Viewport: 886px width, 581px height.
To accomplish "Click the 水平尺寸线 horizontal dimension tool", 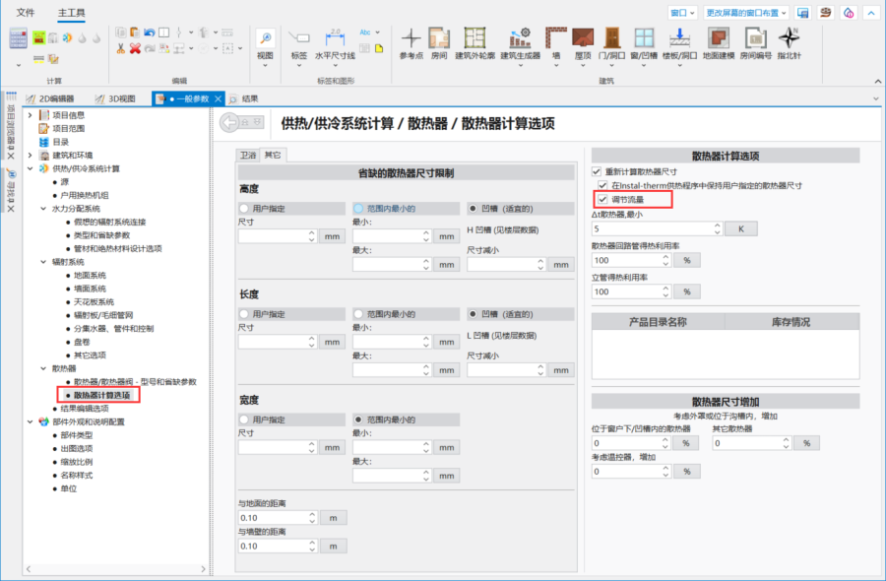I will 335,40.
